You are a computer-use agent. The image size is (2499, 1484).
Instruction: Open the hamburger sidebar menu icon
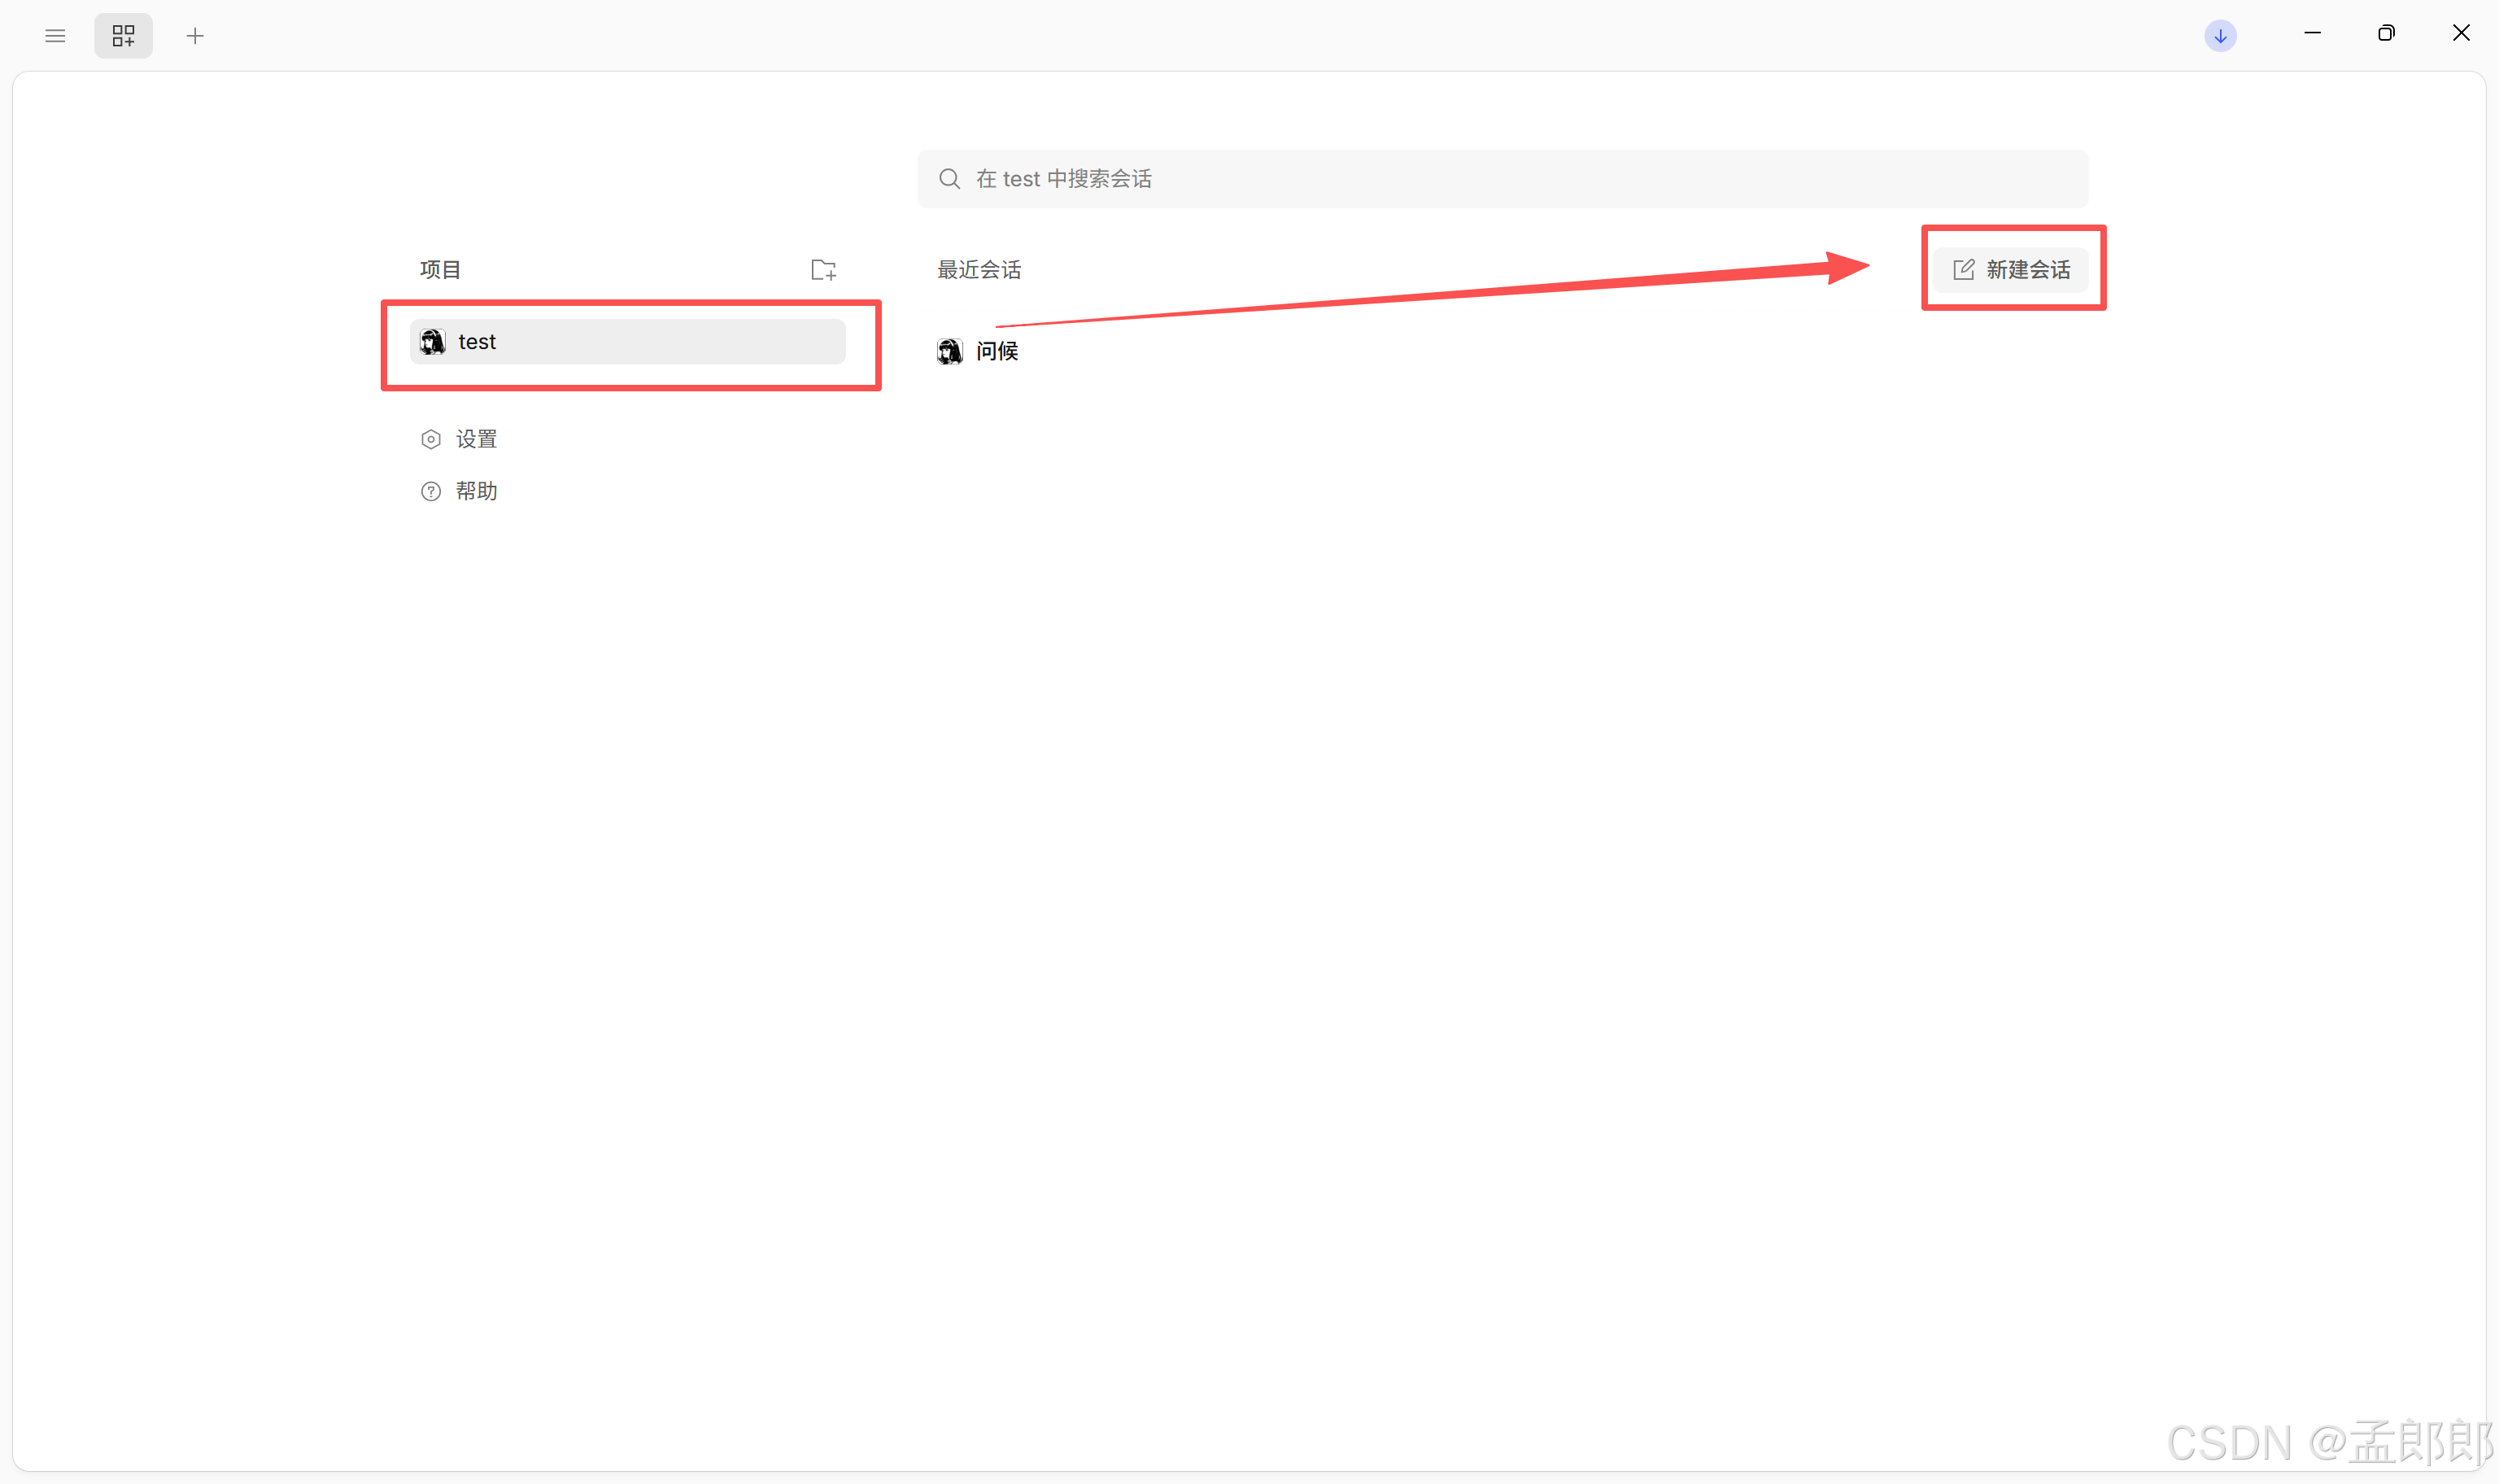tap(55, 36)
